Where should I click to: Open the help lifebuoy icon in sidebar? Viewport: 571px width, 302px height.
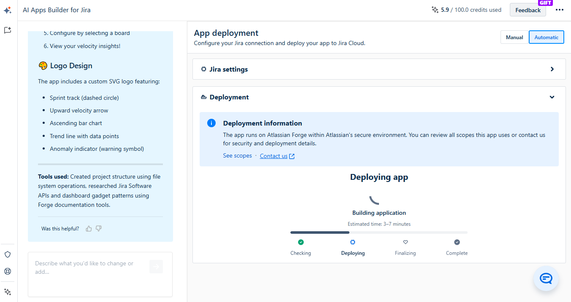click(8, 271)
